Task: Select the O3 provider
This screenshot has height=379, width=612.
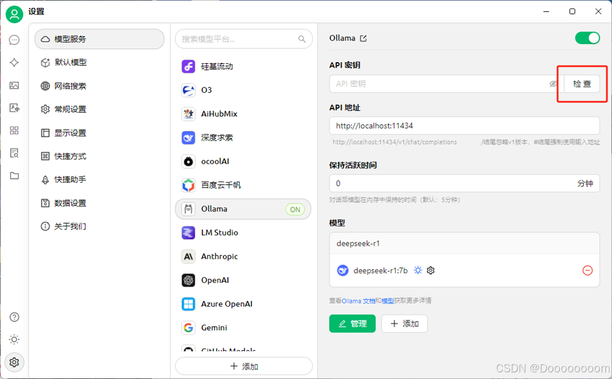Action: 244,91
